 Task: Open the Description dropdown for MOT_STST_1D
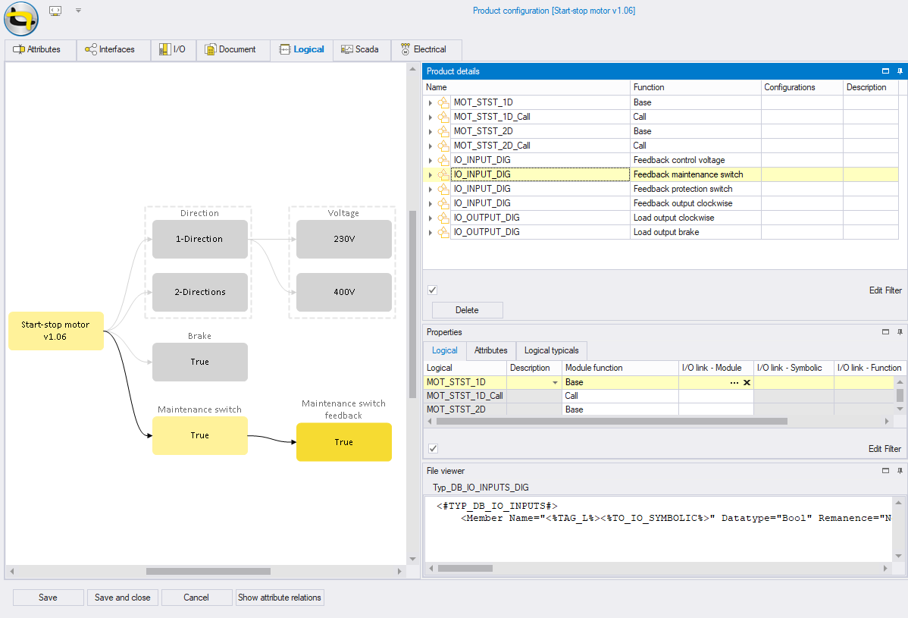(556, 382)
